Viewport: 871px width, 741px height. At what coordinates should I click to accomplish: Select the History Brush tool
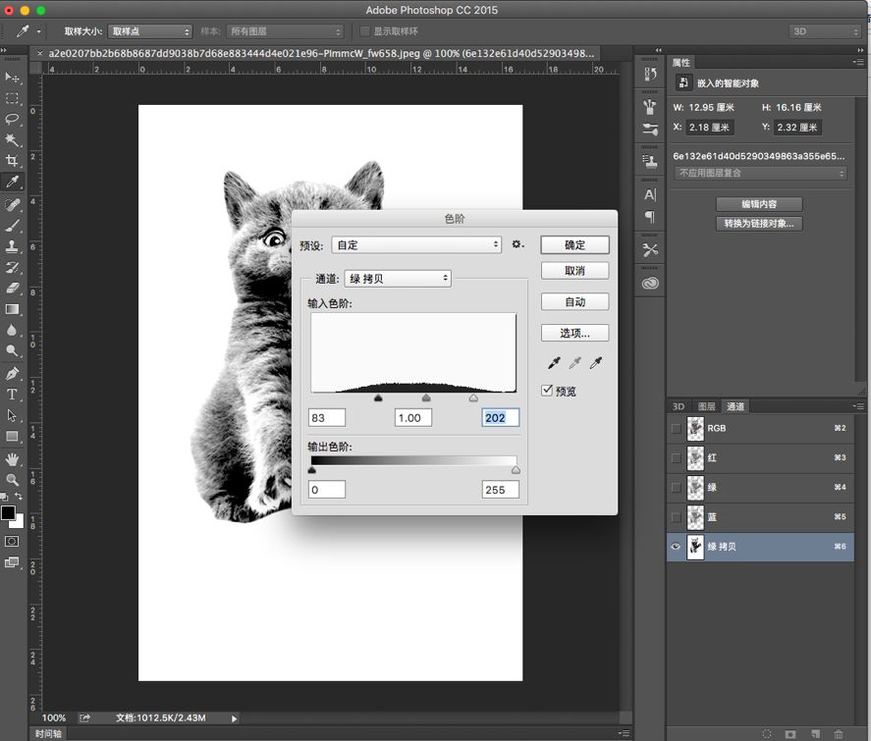12,267
